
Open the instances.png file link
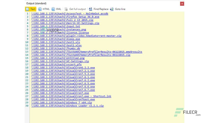tap(59, 29)
